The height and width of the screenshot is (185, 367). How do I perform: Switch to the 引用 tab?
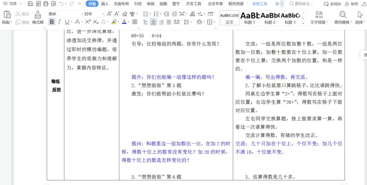(x=138, y=4)
